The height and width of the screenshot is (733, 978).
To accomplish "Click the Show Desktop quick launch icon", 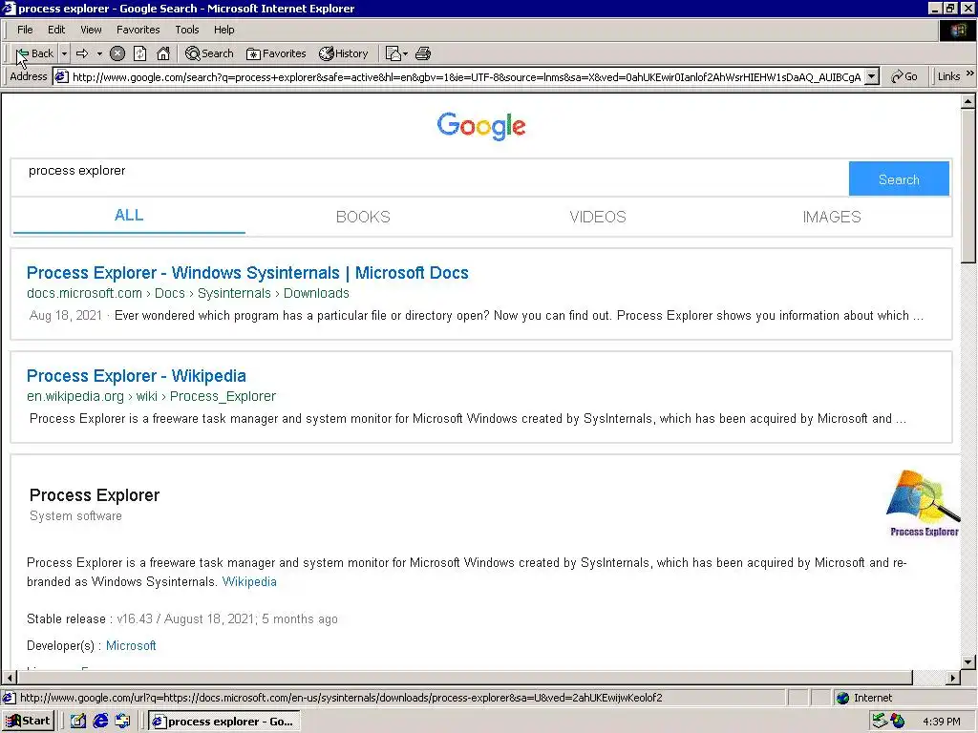I will (x=77, y=722).
